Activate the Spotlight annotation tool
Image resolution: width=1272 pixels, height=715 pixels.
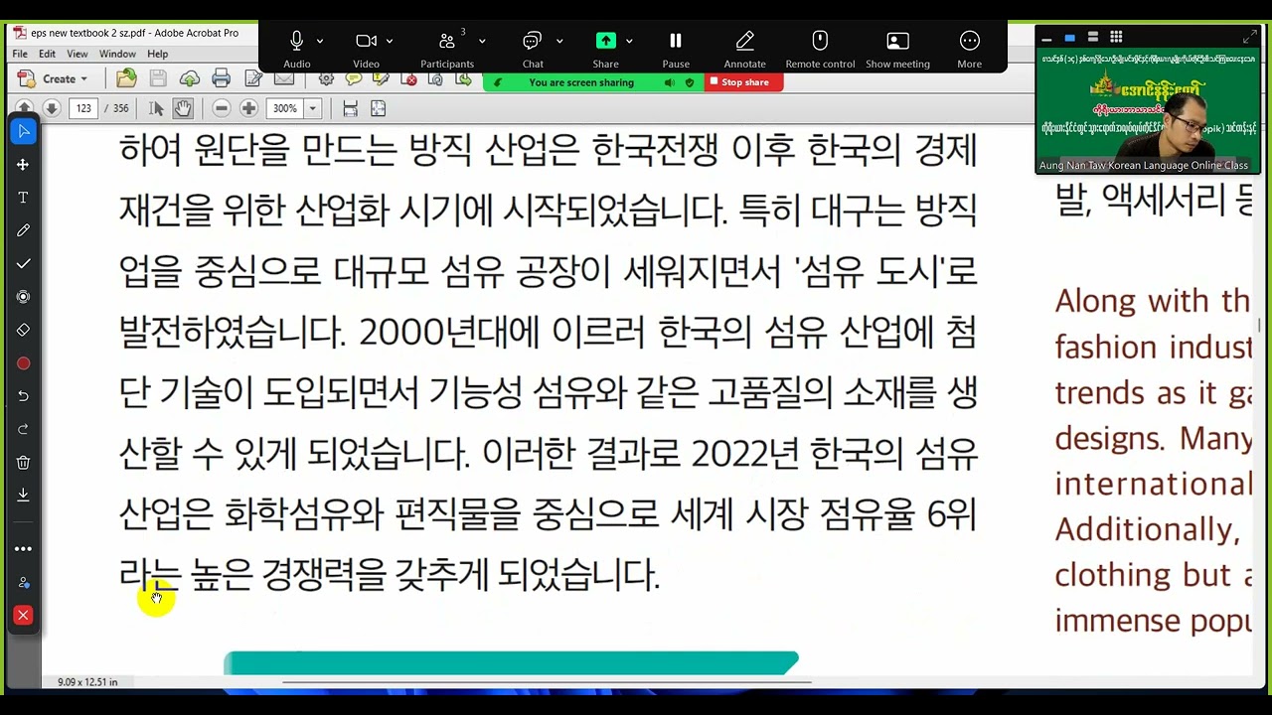point(23,297)
